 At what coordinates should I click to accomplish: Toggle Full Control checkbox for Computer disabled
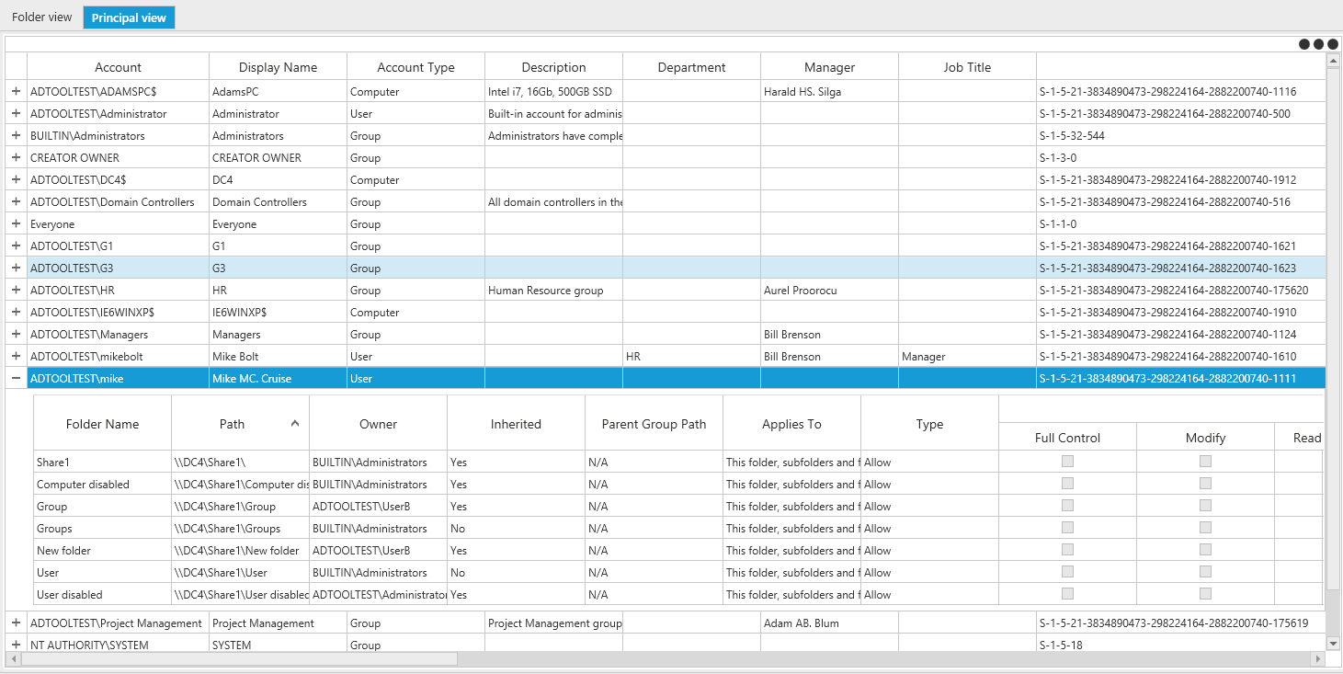pos(1067,484)
